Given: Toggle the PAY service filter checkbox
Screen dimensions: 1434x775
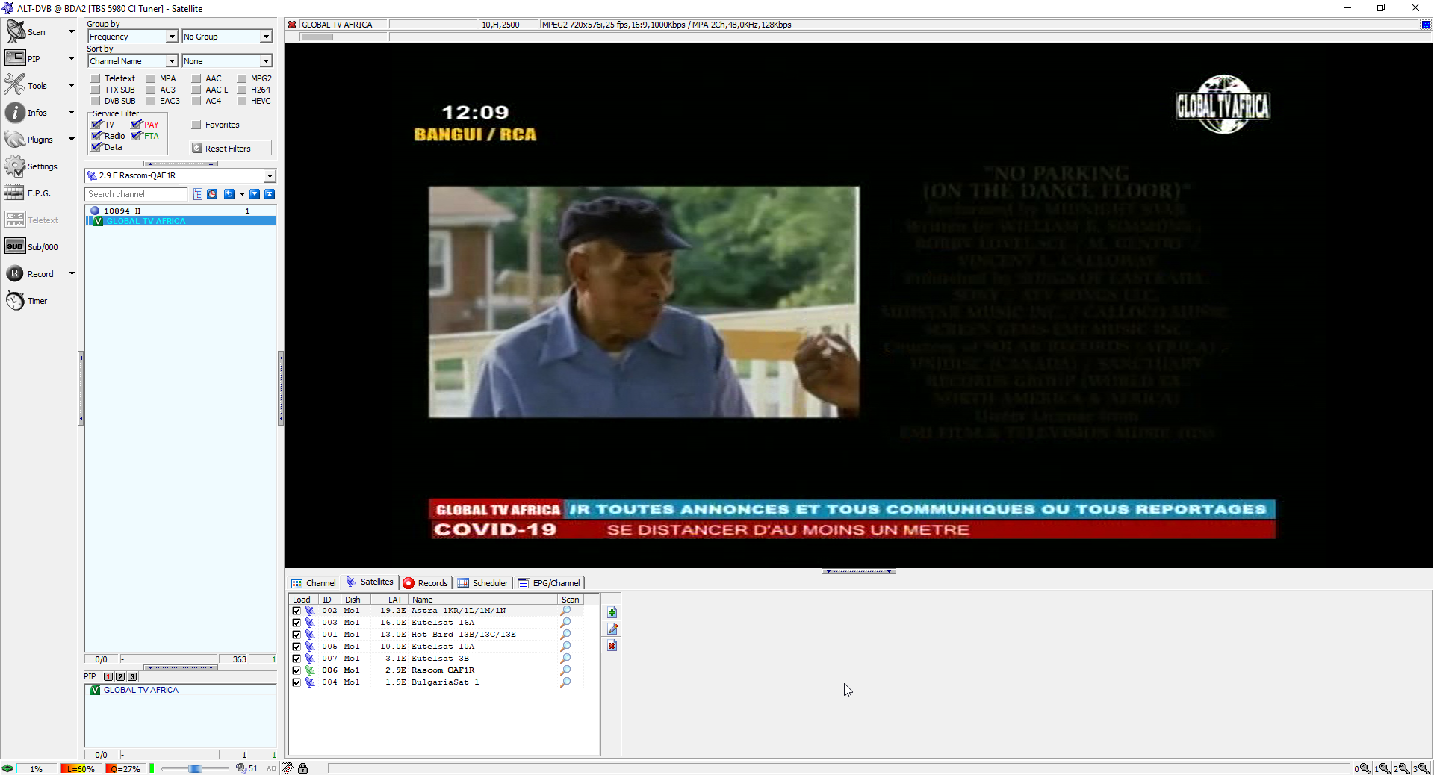Looking at the screenshot, I should pos(136,125).
